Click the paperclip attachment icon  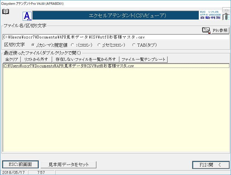(x=226, y=16)
